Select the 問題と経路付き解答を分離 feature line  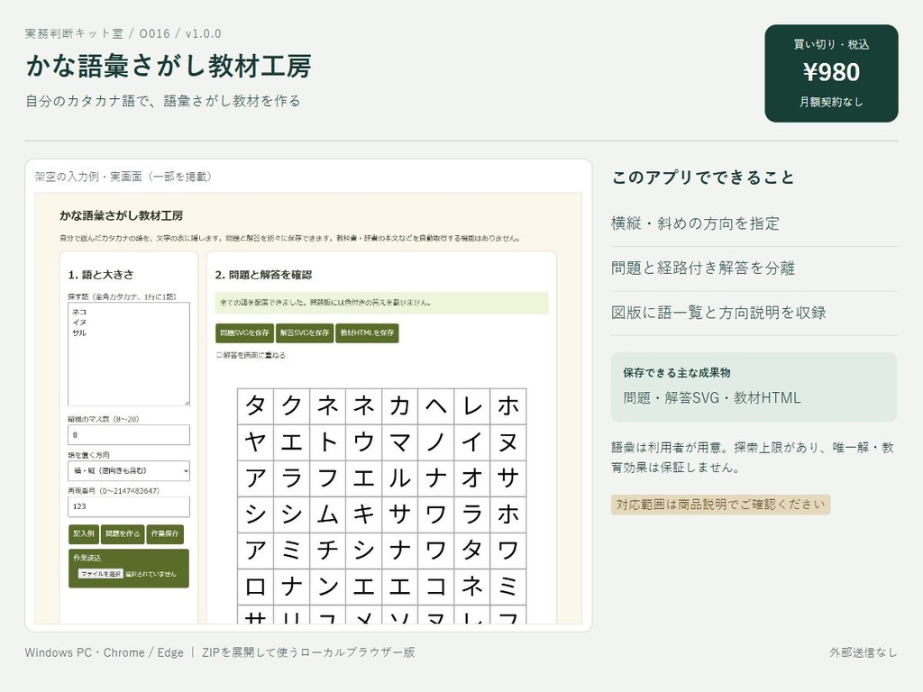[x=703, y=269]
